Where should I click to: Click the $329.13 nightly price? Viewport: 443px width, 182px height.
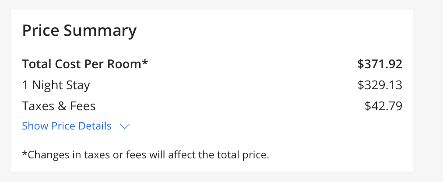click(380, 85)
